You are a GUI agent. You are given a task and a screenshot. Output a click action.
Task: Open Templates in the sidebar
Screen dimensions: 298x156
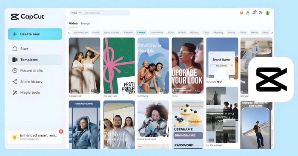tap(35, 60)
